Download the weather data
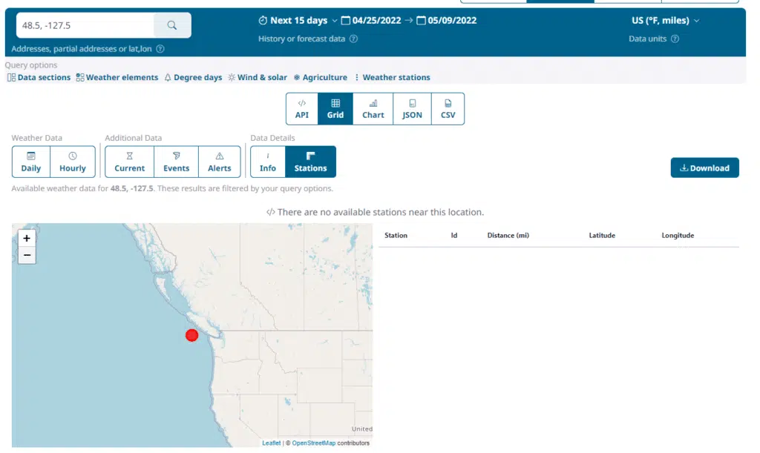Screen dimensions: 760x453 [704, 168]
